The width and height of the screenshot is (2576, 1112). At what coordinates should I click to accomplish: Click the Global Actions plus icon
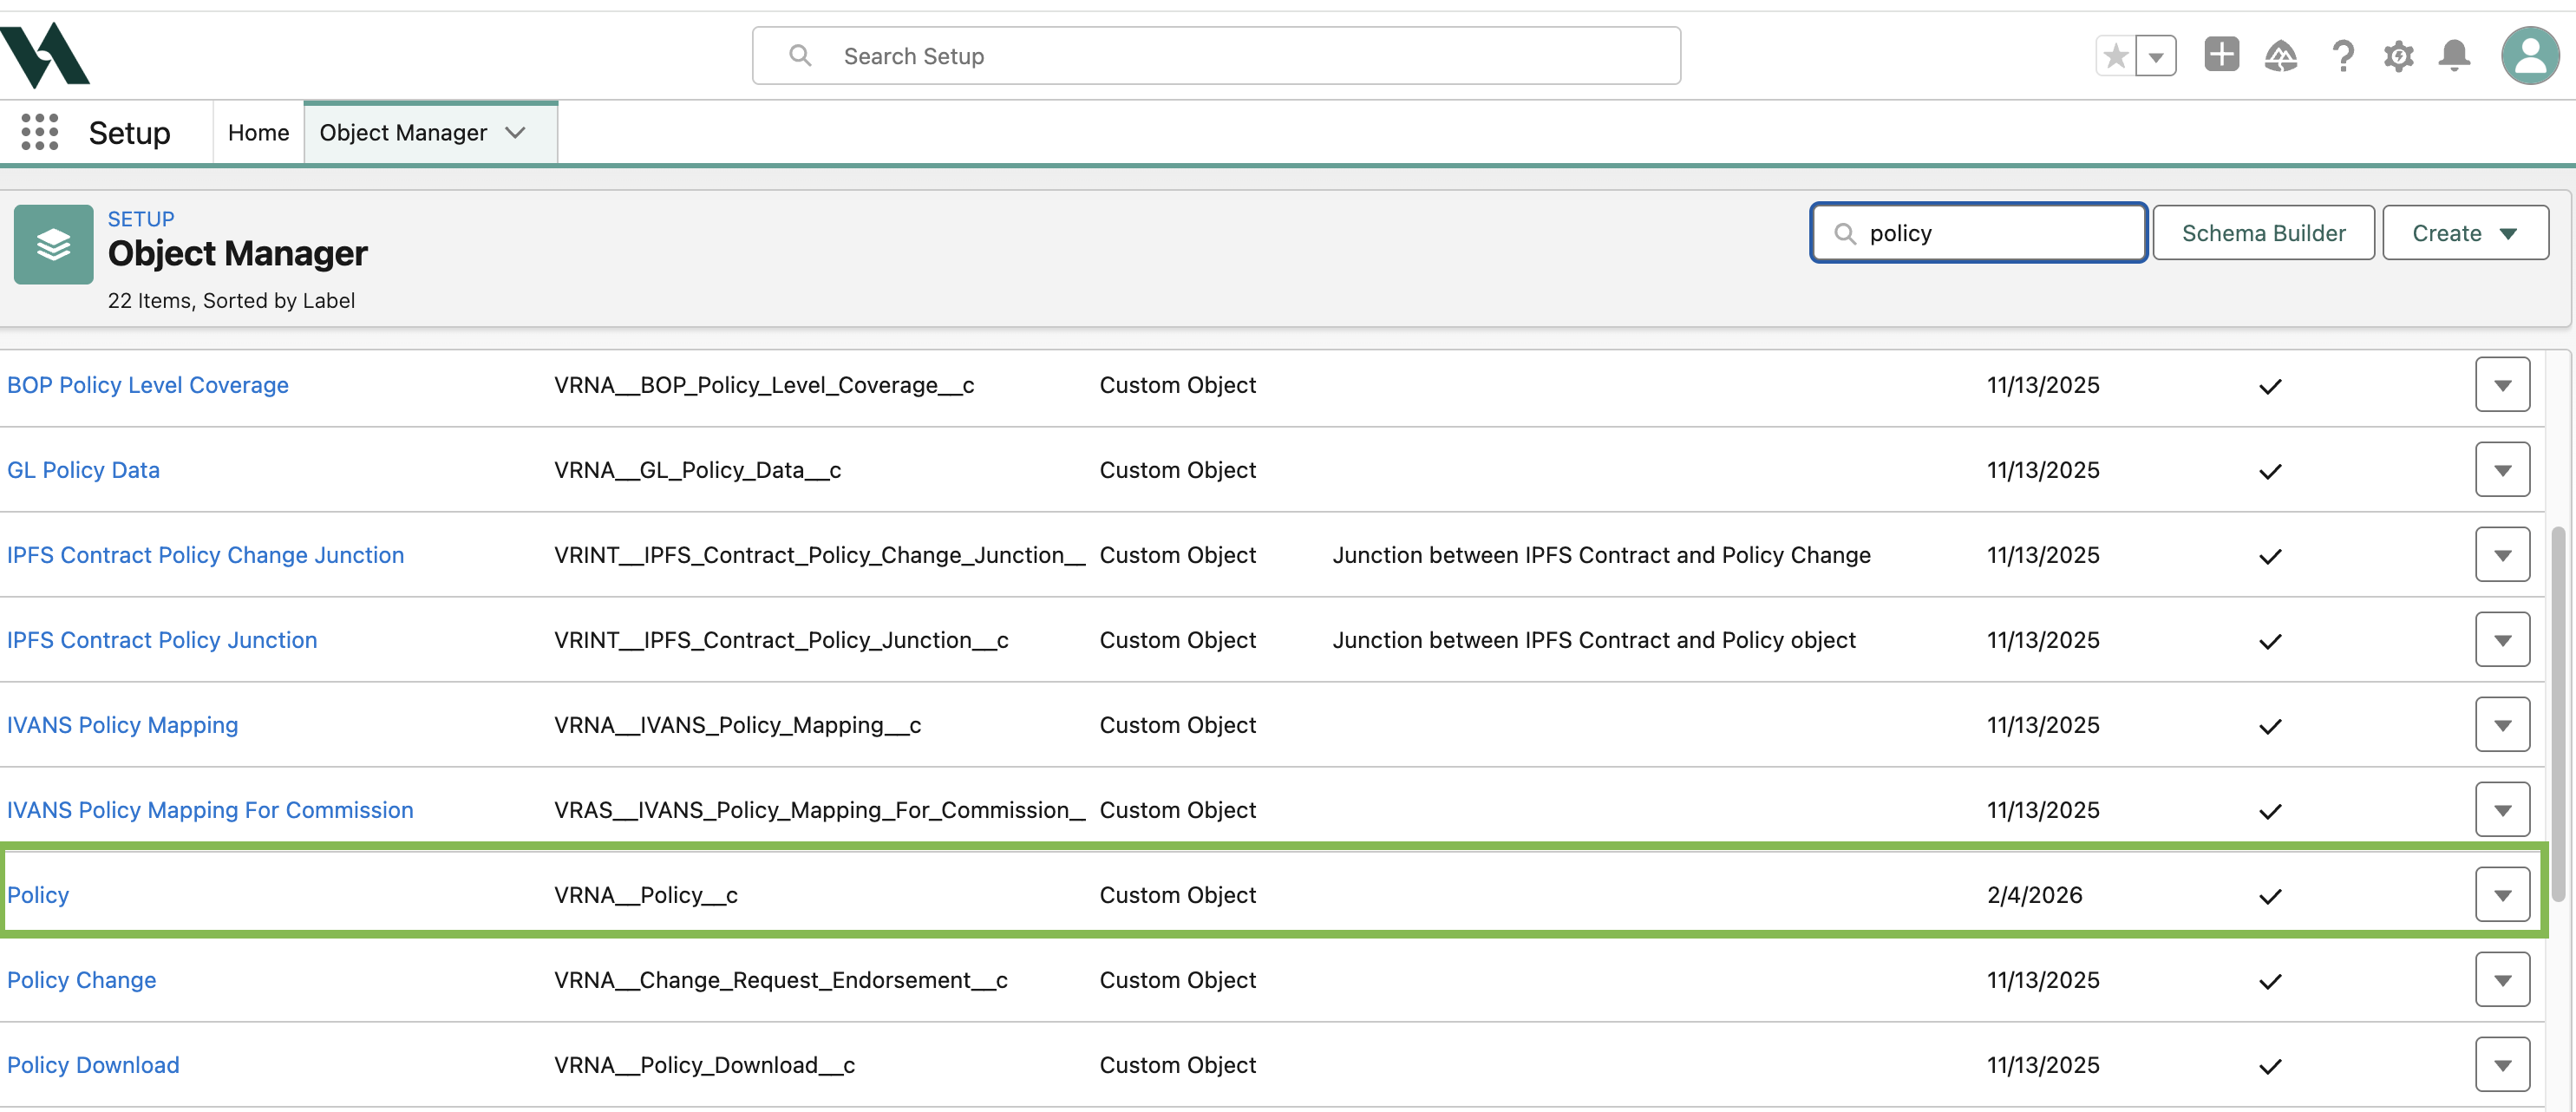coord(2221,54)
